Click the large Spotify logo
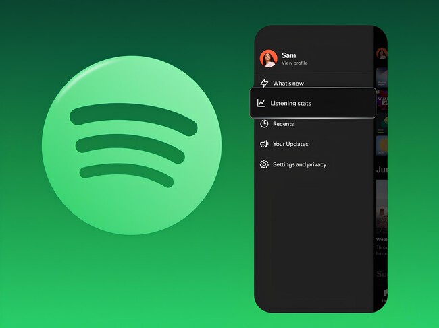The image size is (439, 328). 131,145
